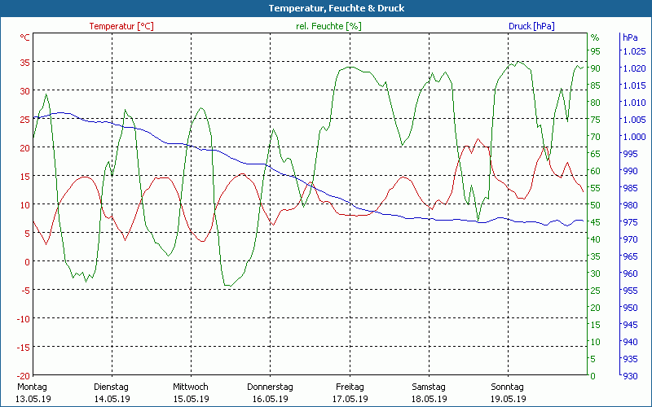Select the 'Freitag' day label
Image resolution: width=652 pixels, height=407 pixels.
coord(350,387)
